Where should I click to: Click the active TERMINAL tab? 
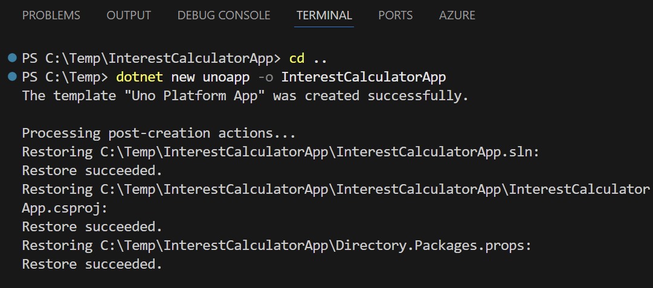pyautogui.click(x=324, y=16)
